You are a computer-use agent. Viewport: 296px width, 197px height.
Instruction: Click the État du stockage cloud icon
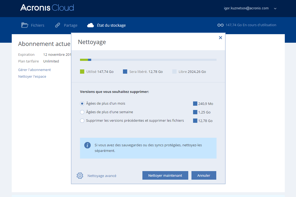pyautogui.click(x=91, y=25)
